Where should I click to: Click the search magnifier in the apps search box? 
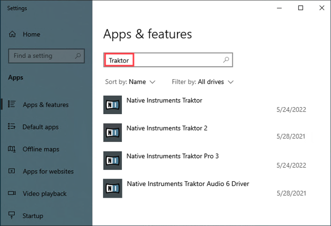click(x=226, y=60)
